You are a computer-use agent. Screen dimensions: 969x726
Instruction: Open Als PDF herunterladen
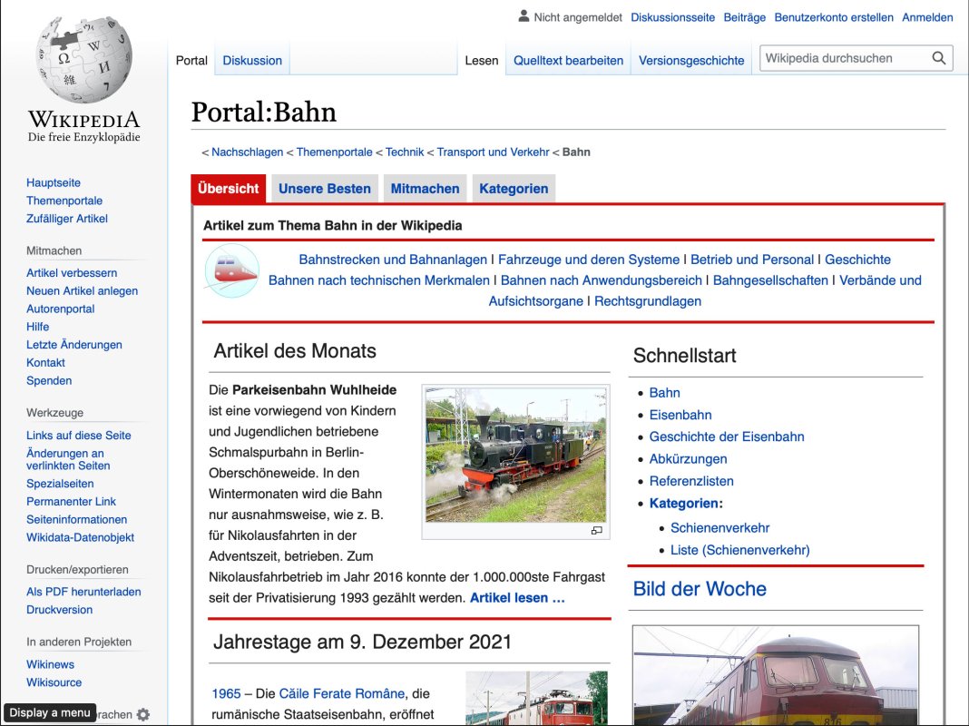point(83,591)
